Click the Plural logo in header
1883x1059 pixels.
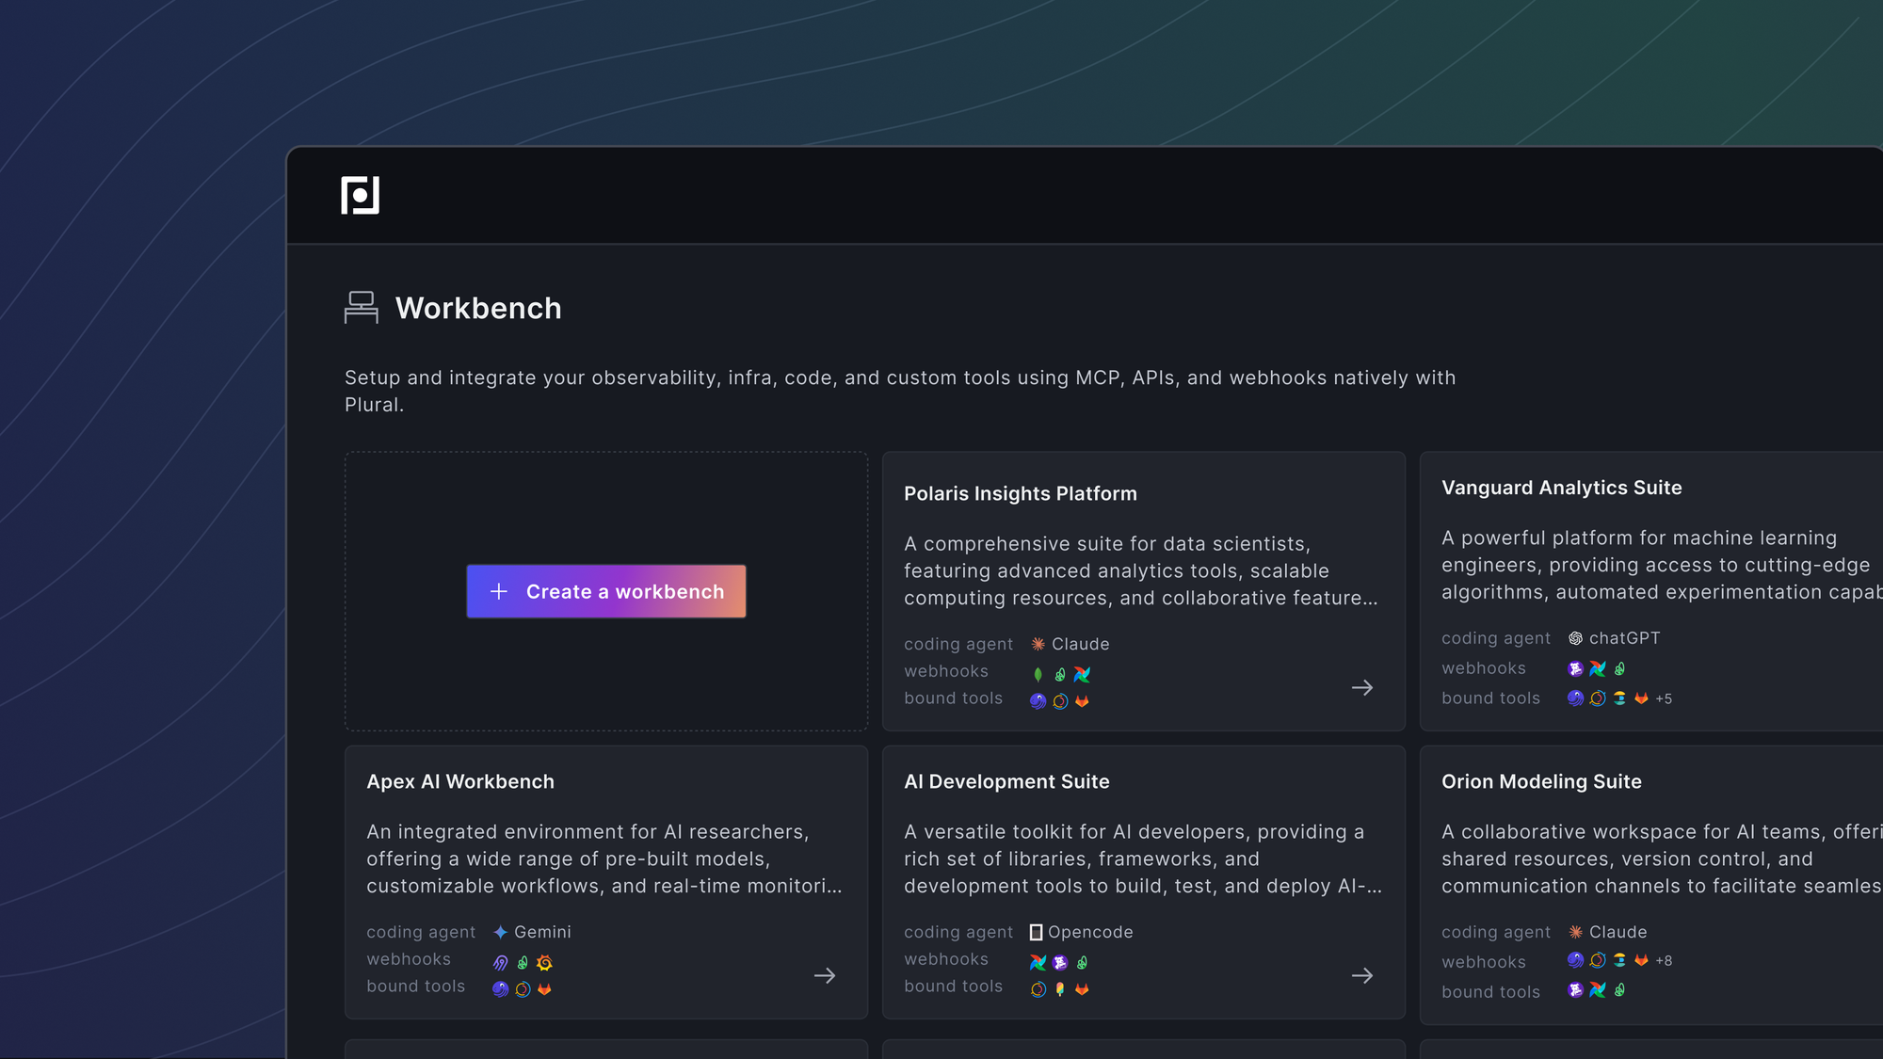pos(360,195)
